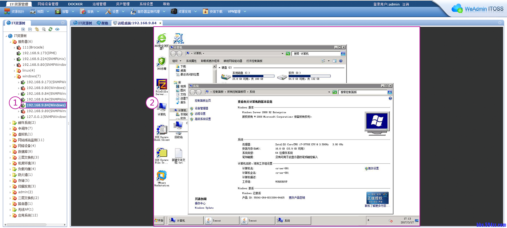Select the 本地磁盘 (C:) drive usage bar
Image resolution: width=507 pixels, height=228 pixels.
[x=253, y=76]
